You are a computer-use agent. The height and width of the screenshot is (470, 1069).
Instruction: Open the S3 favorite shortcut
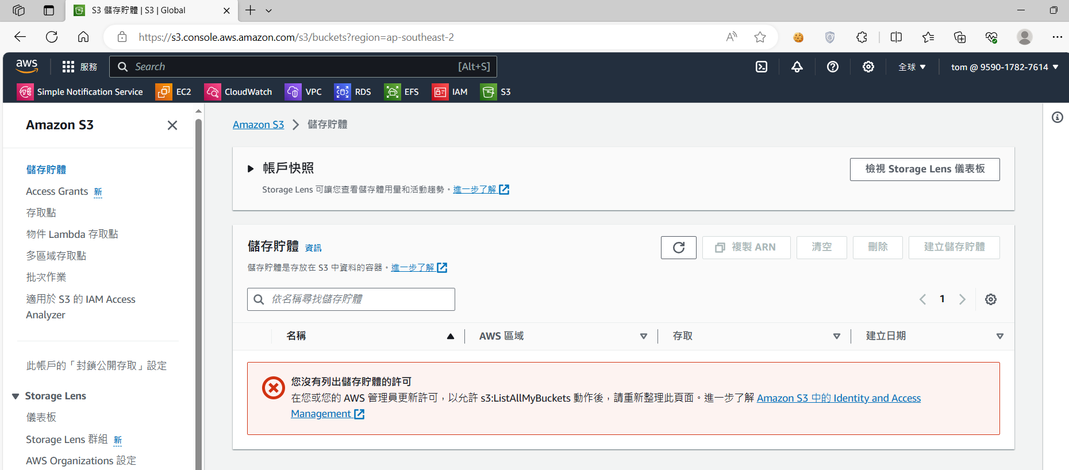click(x=495, y=92)
